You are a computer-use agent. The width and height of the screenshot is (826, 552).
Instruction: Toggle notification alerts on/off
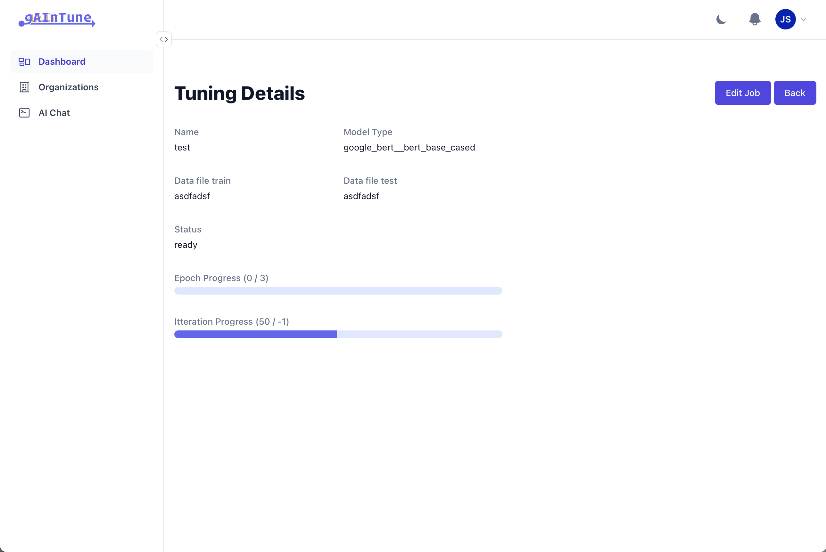(755, 19)
